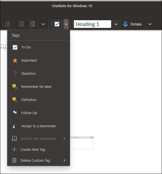Click the Heading 1 style box
The width and height of the screenshot is (162, 174).
(92, 24)
